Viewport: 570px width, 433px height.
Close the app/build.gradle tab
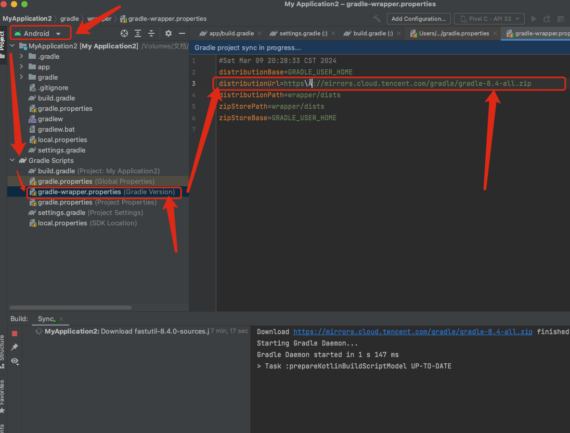pyautogui.click(x=260, y=33)
